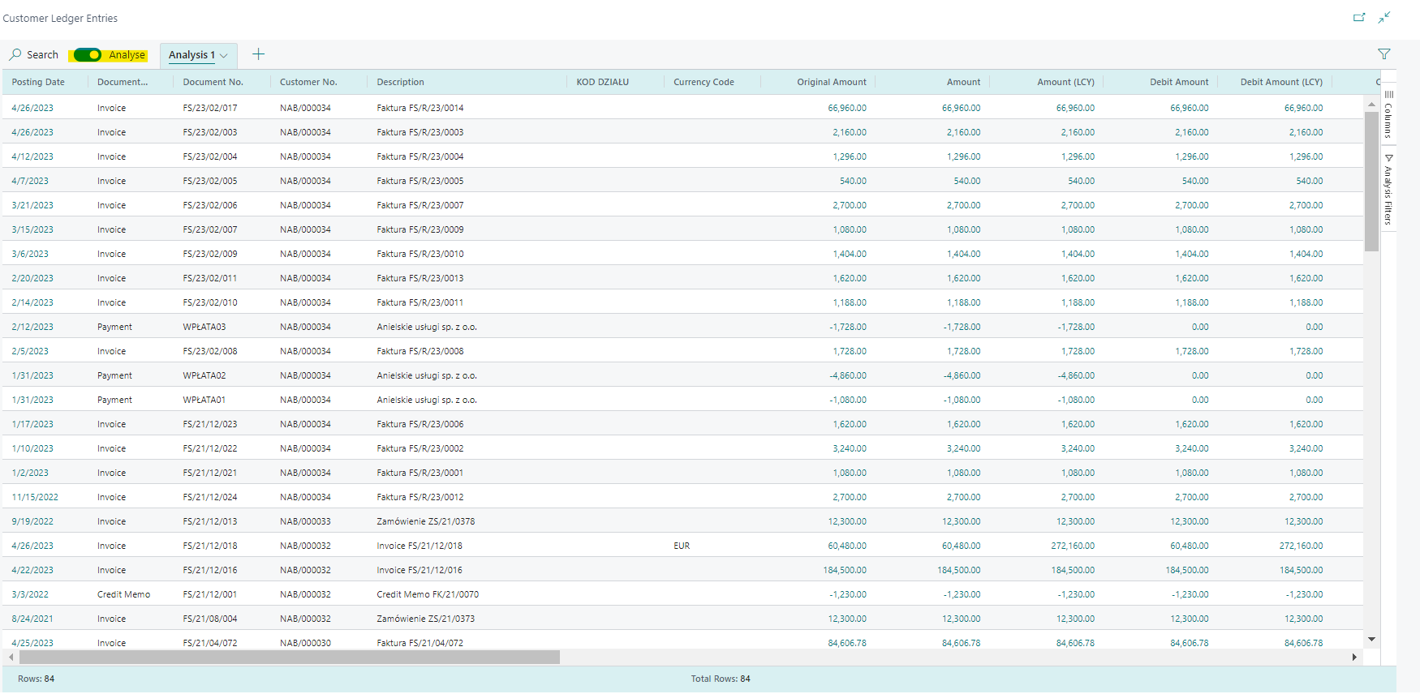
Task: Click the horizontal scrollbar right arrow
Action: 1354,657
